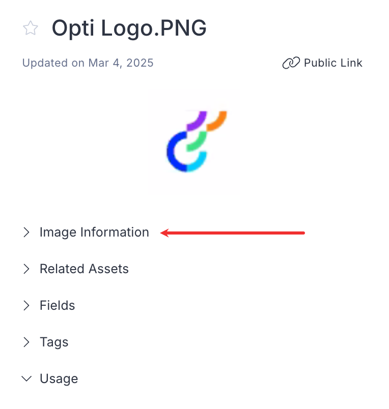389x409 pixels.
Task: Click the Image Information chevron icon
Action: click(27, 232)
